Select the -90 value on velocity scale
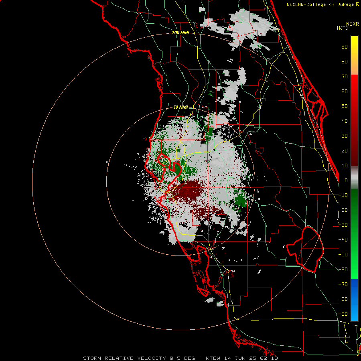361x361 pixels. [x=343, y=314]
